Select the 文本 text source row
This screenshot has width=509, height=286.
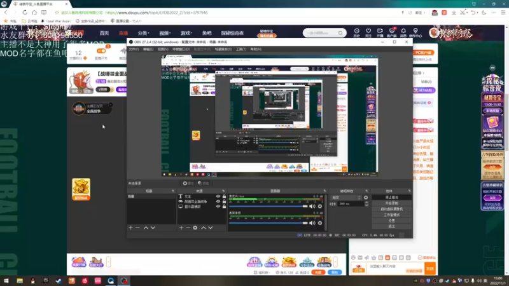202,196
